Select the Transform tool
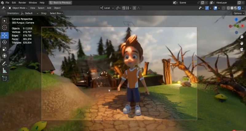Screen dimensions: 246x131 [5, 56]
